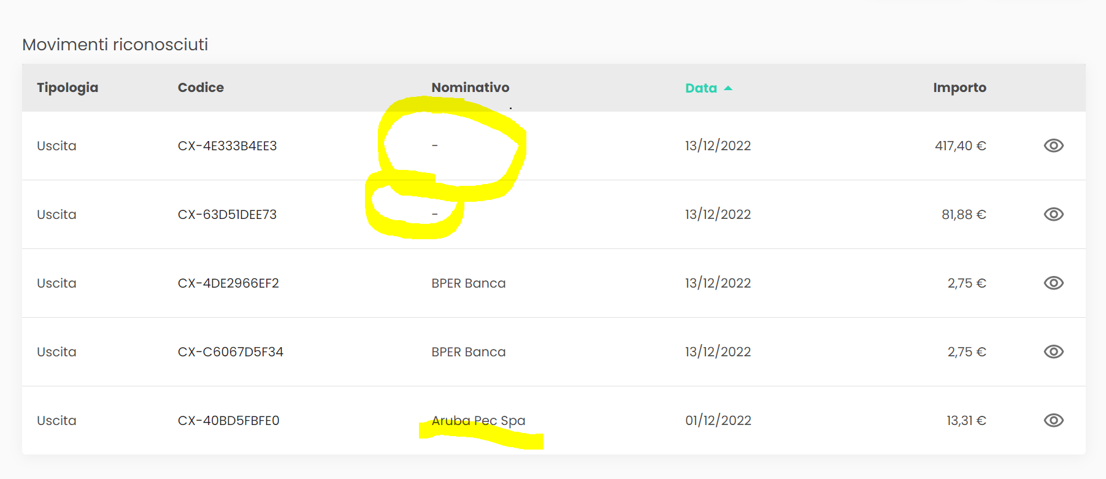Sort by the Data column header
The image size is (1106, 479).
(701, 88)
